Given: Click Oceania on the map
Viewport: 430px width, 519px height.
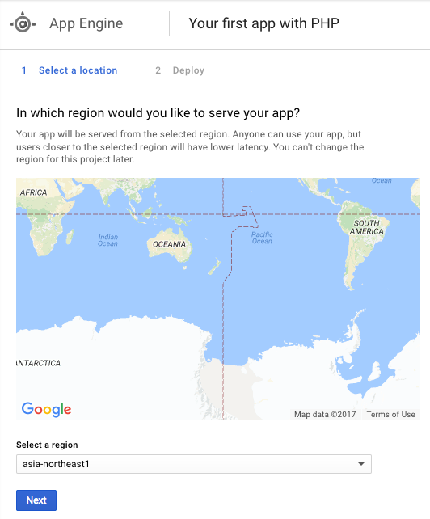Looking at the screenshot, I should coord(169,244).
